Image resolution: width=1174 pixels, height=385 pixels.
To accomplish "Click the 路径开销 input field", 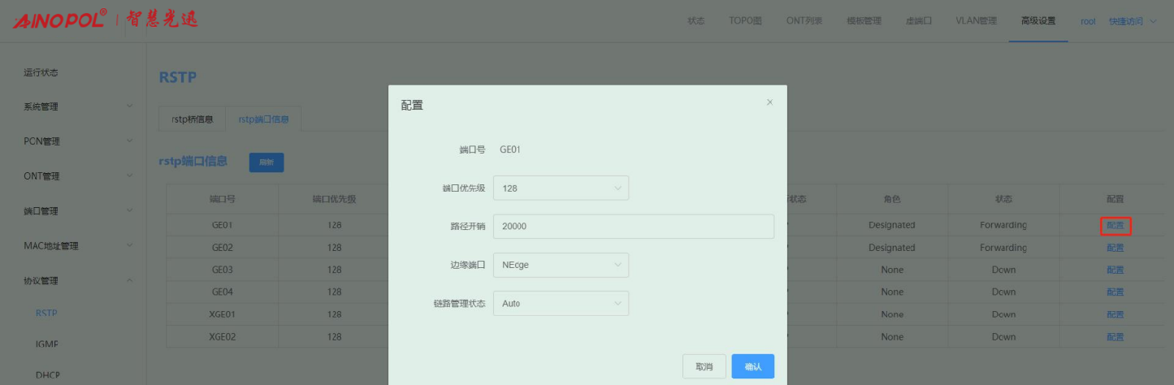I will tap(633, 227).
